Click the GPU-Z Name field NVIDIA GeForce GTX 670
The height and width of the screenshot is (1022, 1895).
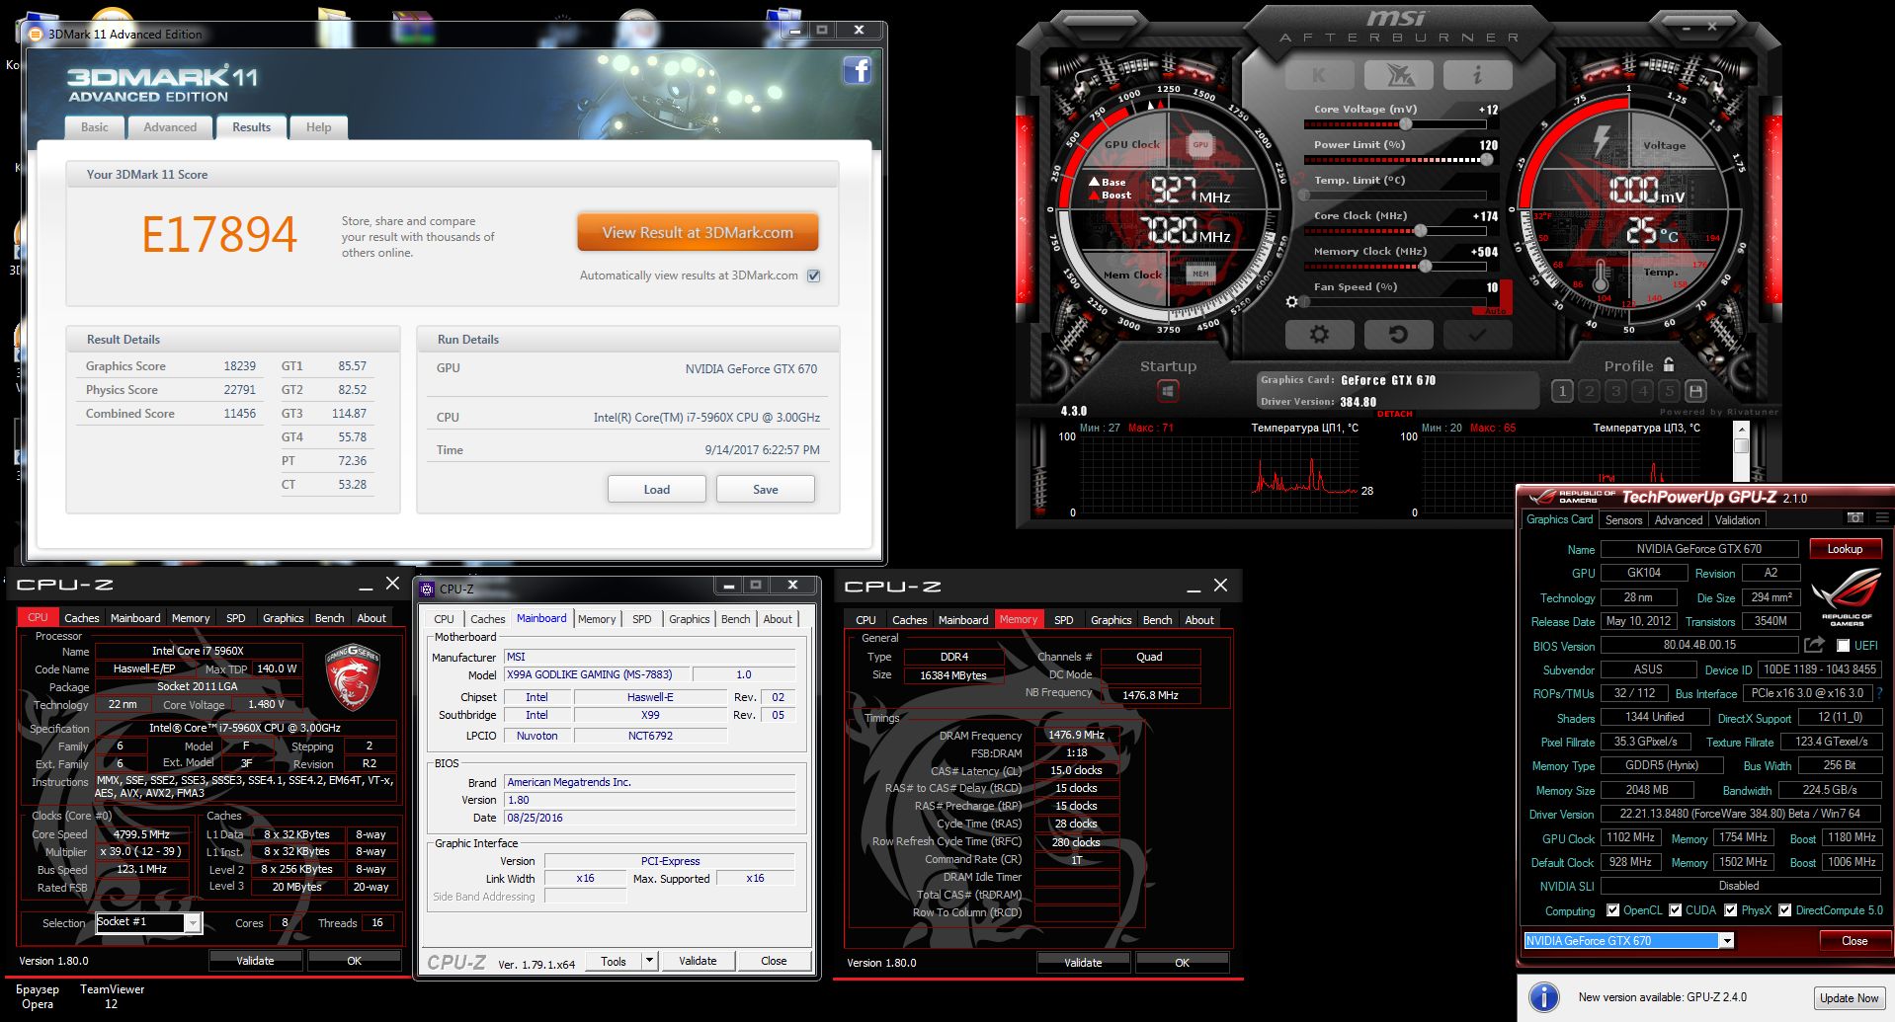pos(1699,549)
